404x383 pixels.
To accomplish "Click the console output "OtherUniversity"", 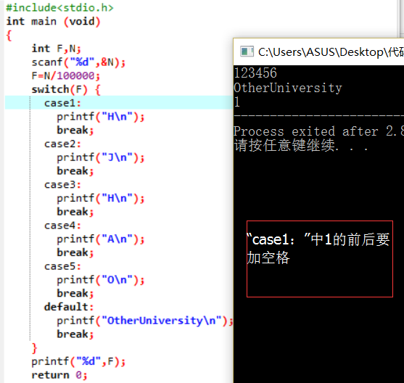I will point(288,88).
